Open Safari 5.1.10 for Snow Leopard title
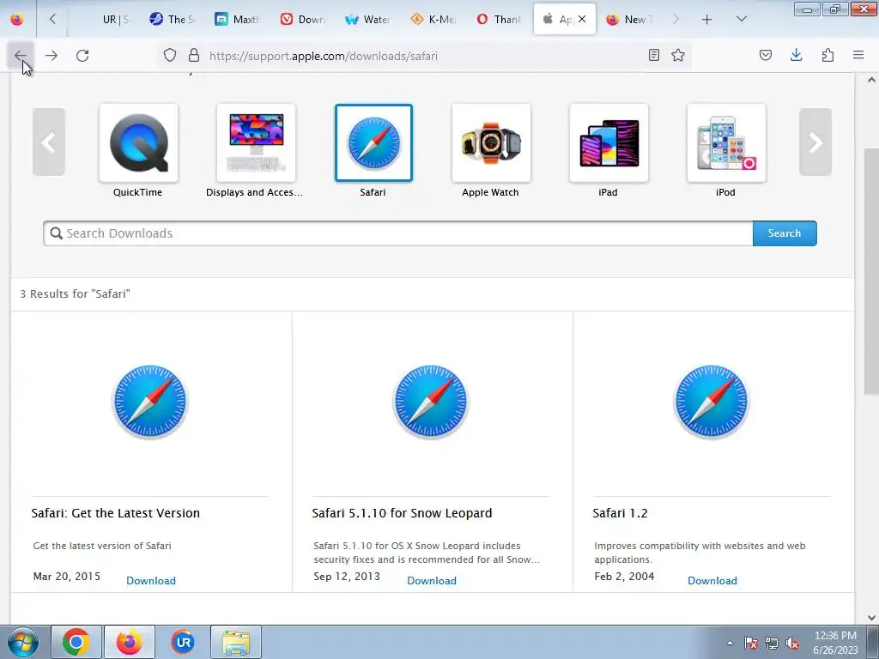879x659 pixels. [x=402, y=513]
